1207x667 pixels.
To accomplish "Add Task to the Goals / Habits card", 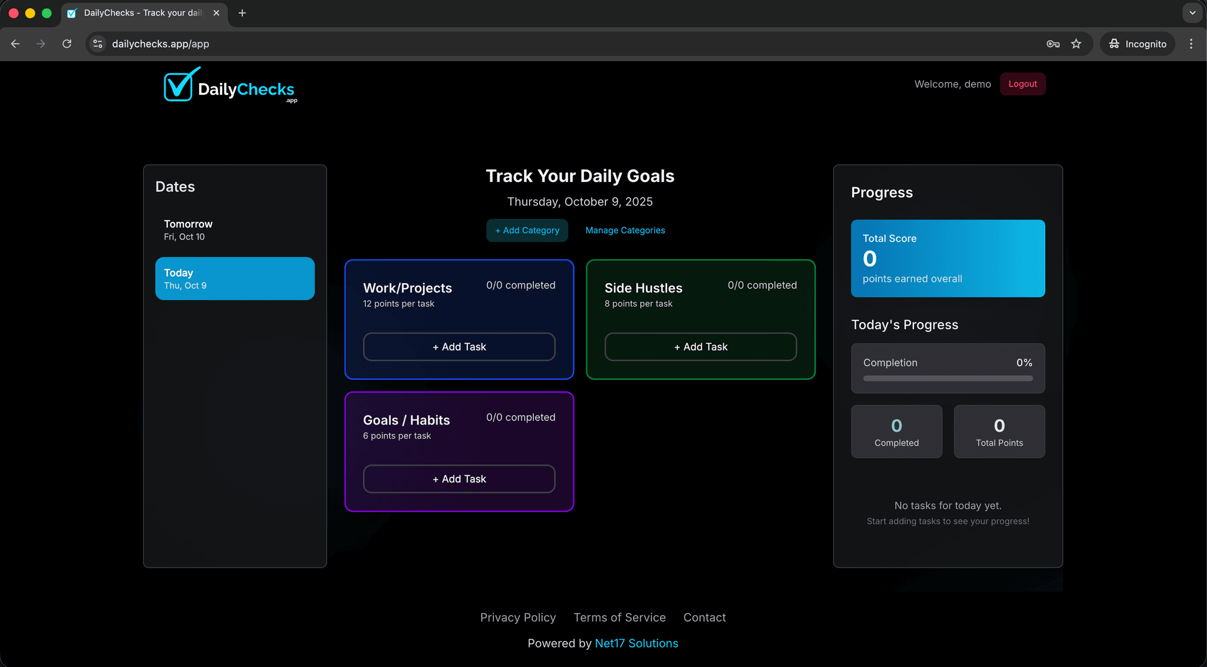I will 459,479.
